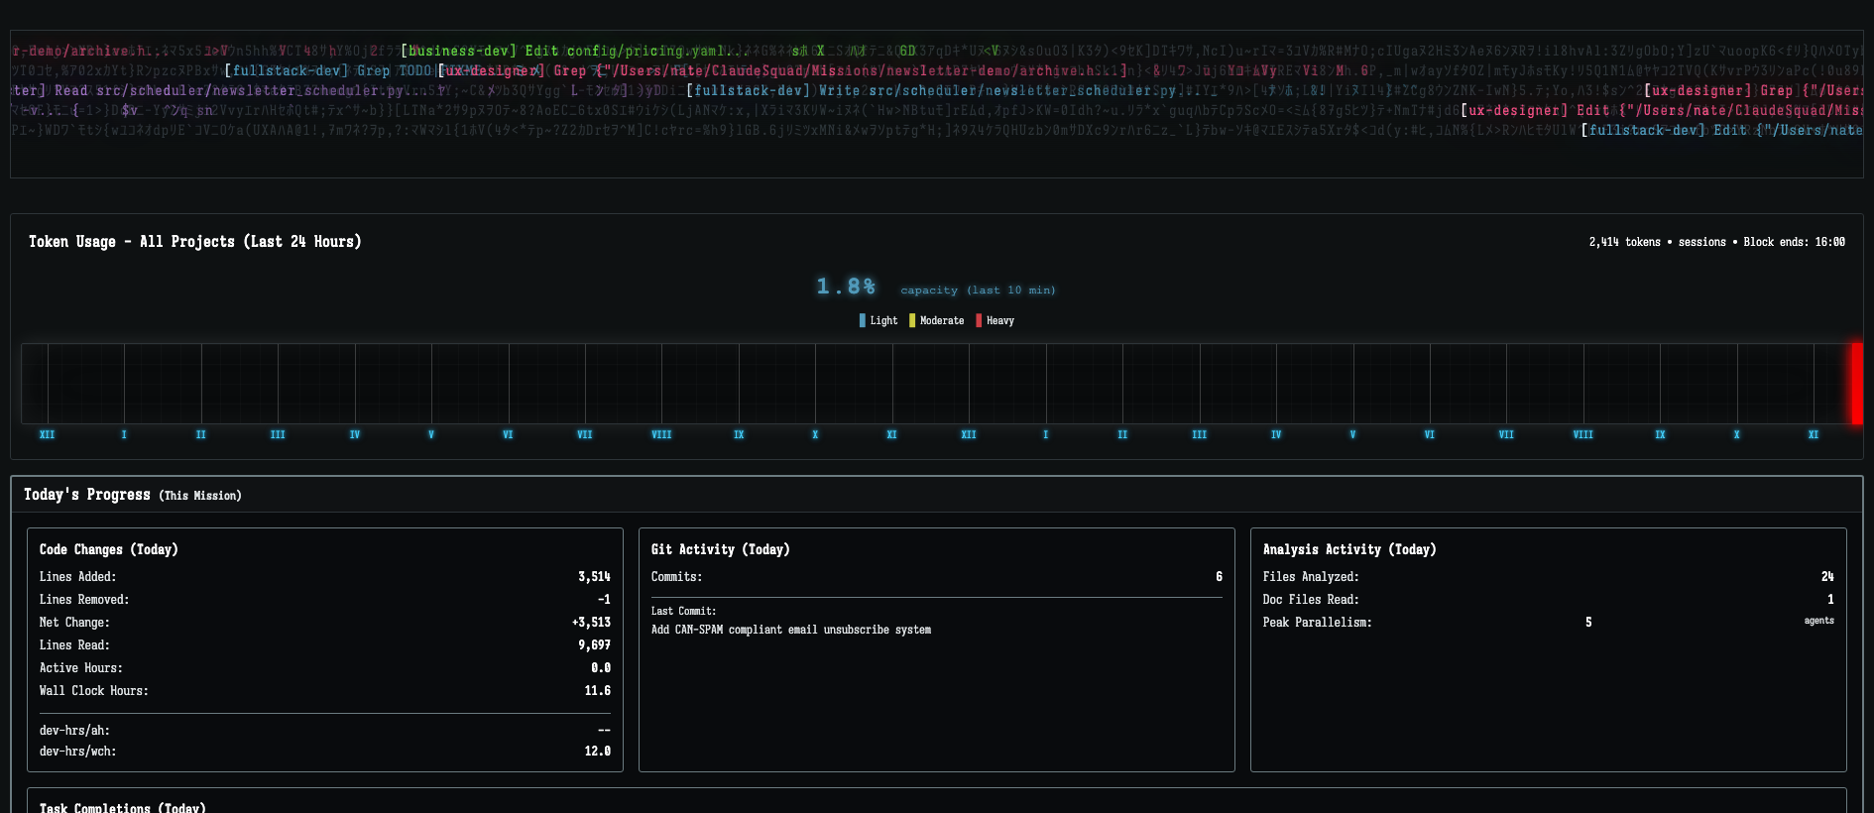
Task: Click the 'Today's Progress' panel heading
Action: pyautogui.click(x=87, y=495)
